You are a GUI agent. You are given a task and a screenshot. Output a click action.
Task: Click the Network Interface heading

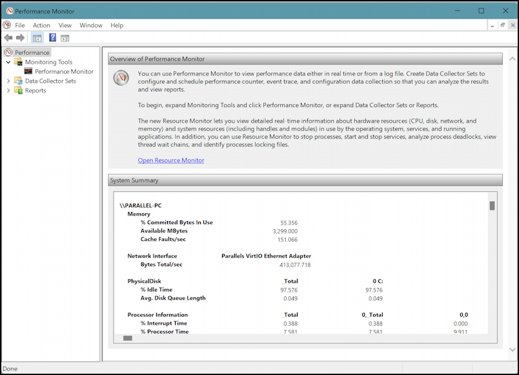(152, 256)
